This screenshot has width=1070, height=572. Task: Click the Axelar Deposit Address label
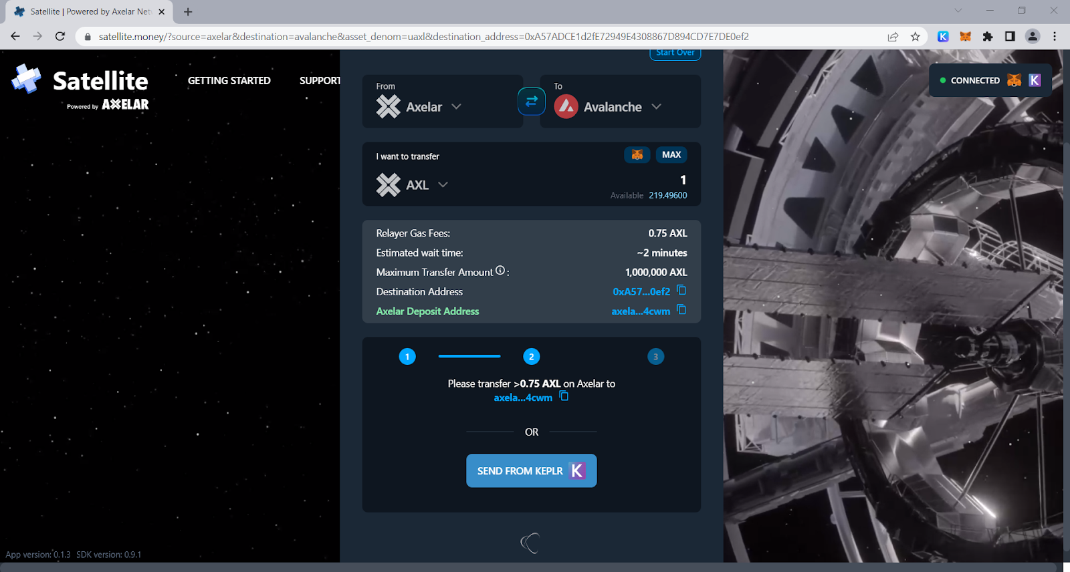[427, 311]
